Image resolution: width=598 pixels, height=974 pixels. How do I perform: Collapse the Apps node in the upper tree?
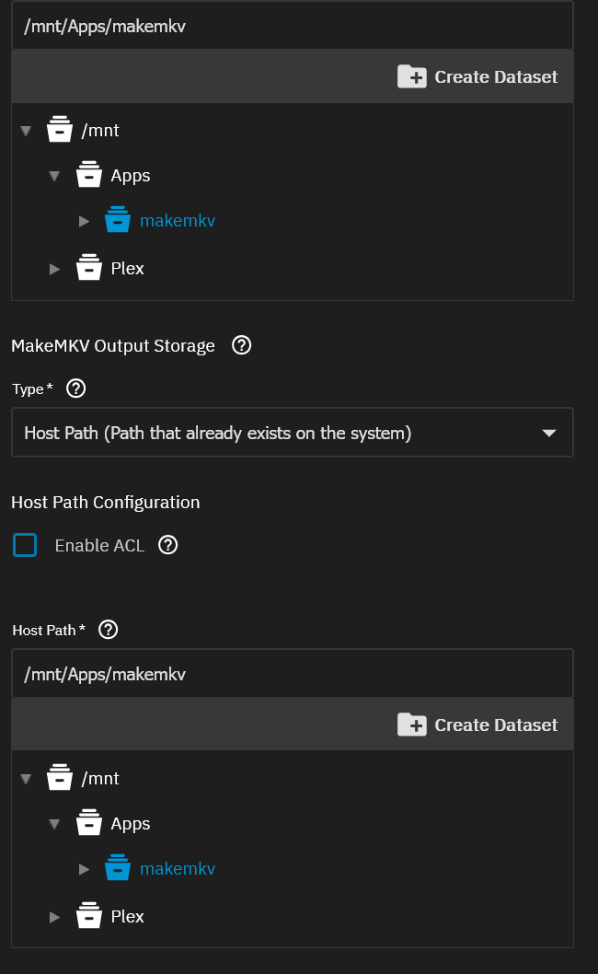point(54,176)
